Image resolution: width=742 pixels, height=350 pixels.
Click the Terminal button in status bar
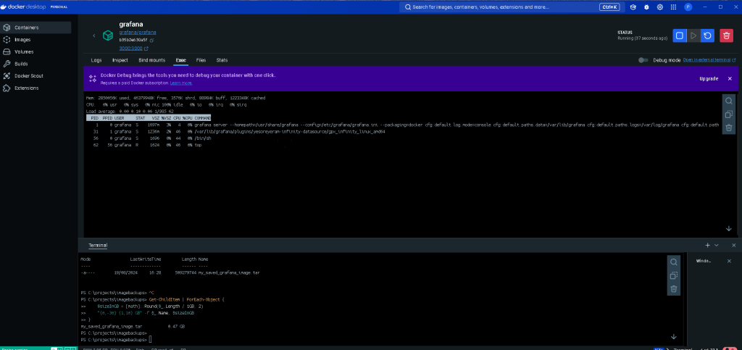click(683, 349)
